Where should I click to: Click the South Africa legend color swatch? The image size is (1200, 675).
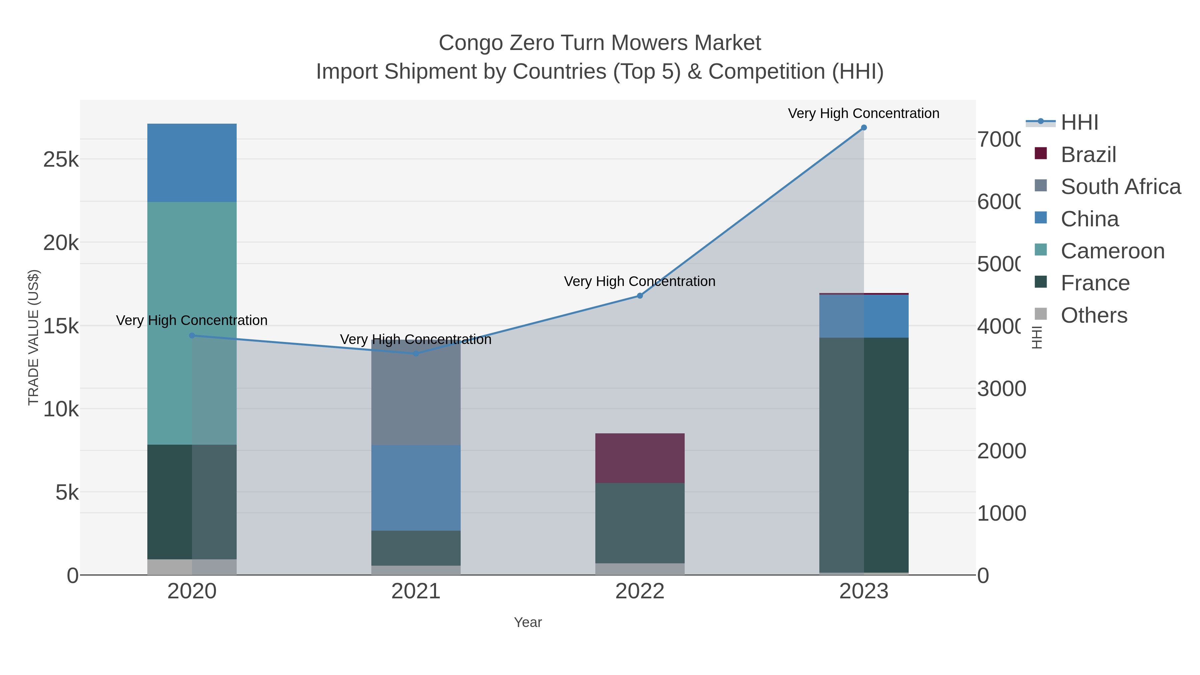(x=1041, y=185)
